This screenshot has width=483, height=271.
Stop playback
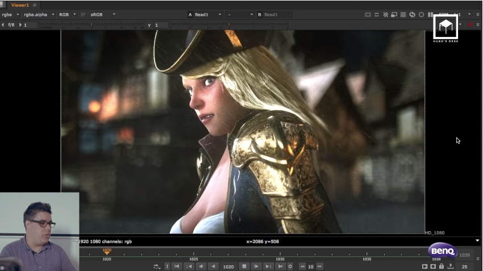244,266
